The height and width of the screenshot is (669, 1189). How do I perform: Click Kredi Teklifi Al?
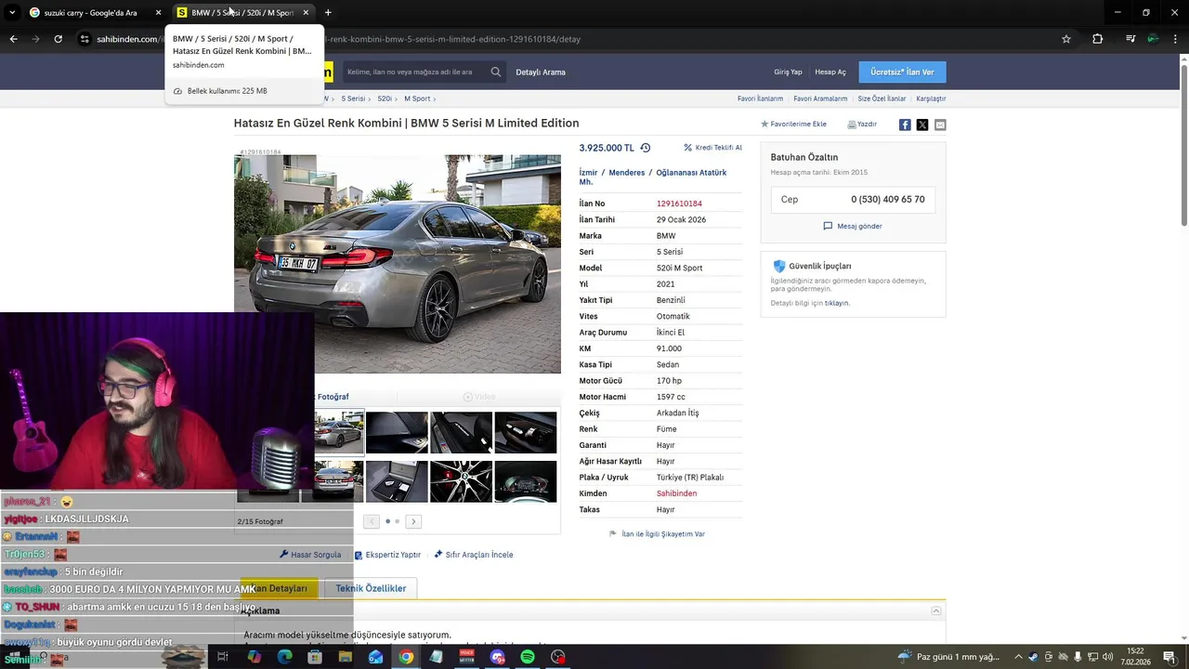[712, 148]
